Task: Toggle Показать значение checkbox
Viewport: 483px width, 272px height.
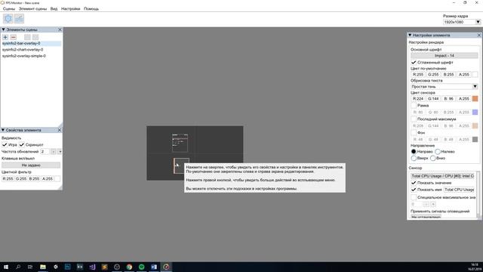Action: (414, 183)
